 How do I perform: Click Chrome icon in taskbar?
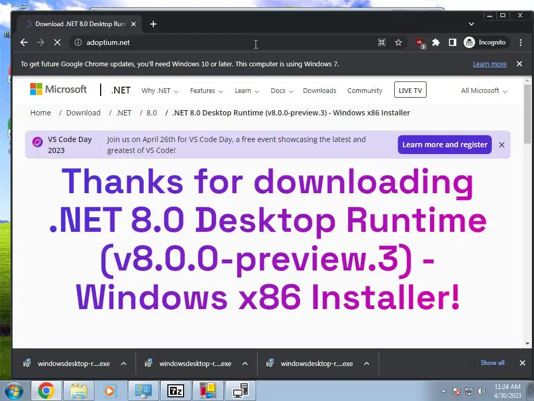pos(46,391)
